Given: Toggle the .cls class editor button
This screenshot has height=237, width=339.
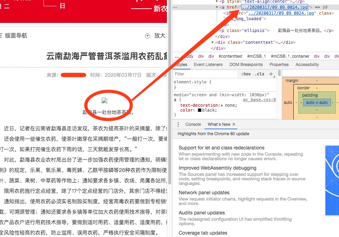Looking at the screenshot, I should [260, 74].
